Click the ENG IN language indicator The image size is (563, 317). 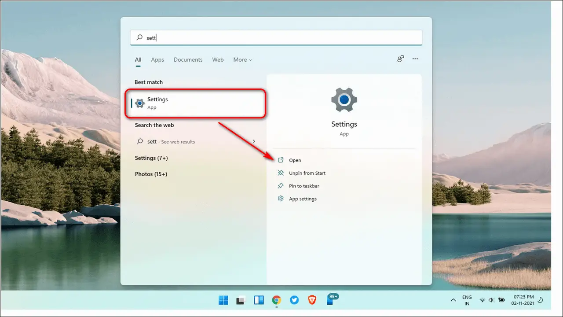(x=467, y=300)
